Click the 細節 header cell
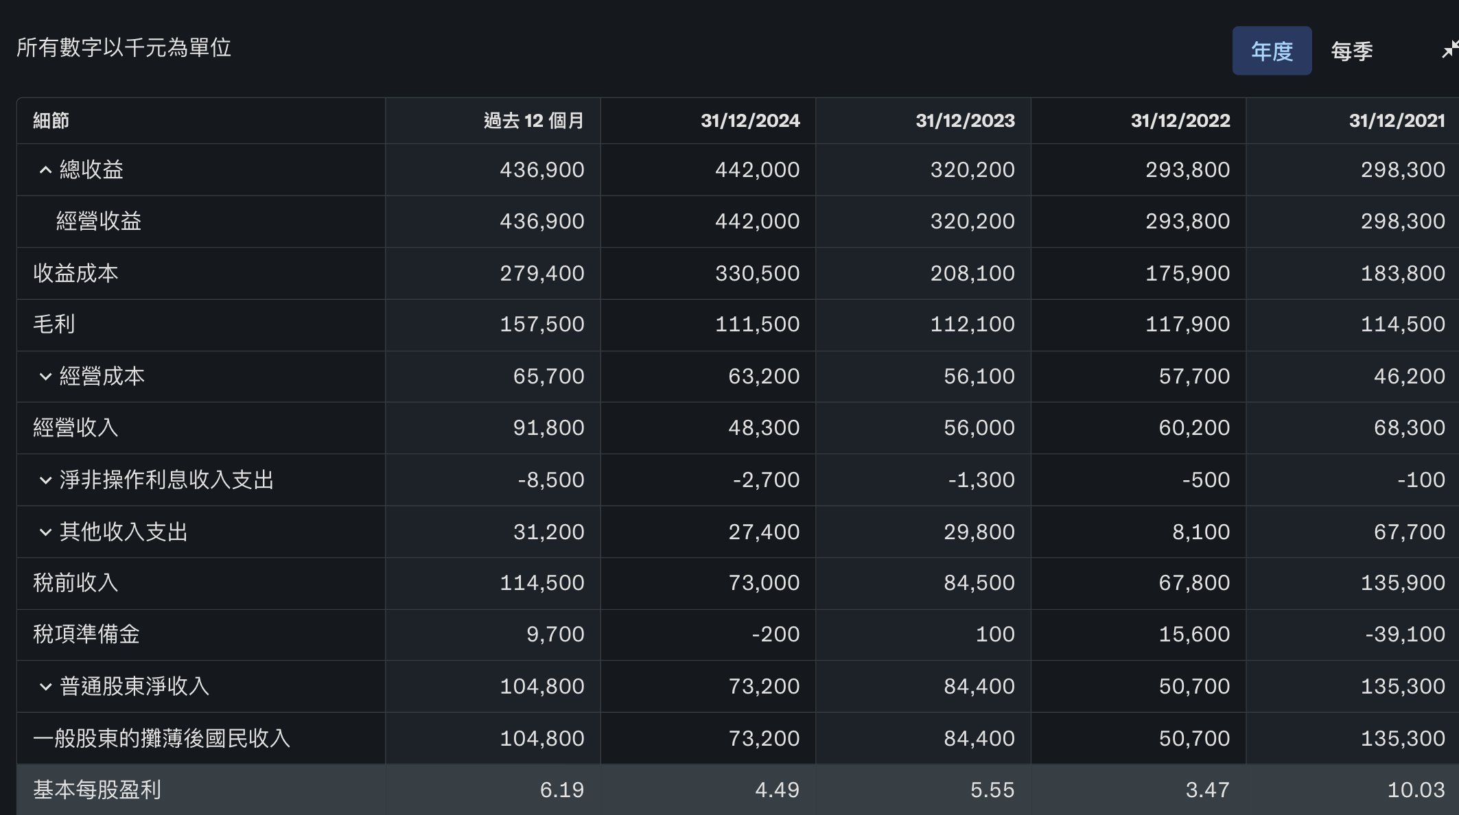This screenshot has height=815, width=1459. pyautogui.click(x=51, y=121)
